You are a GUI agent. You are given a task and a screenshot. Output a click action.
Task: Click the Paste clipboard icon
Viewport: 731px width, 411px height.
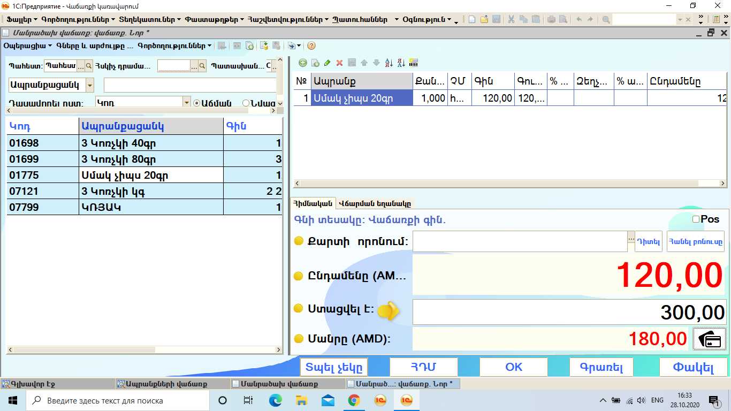(536, 19)
